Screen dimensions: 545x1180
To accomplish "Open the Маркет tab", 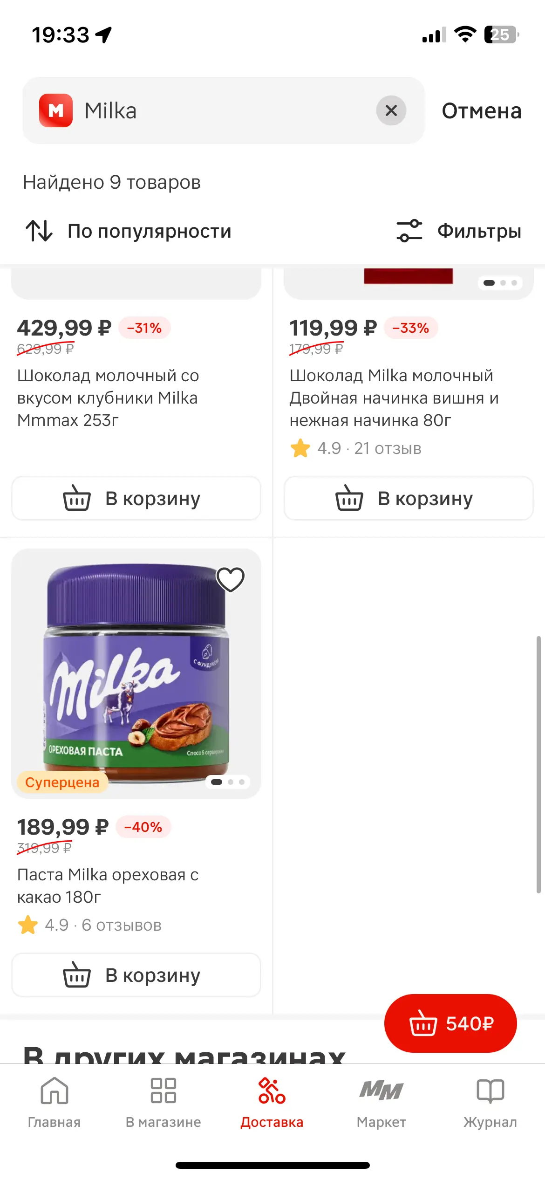I will [x=381, y=1103].
